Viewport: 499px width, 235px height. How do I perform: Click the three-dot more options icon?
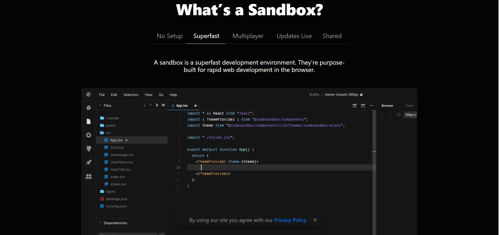pyautogui.click(x=371, y=106)
